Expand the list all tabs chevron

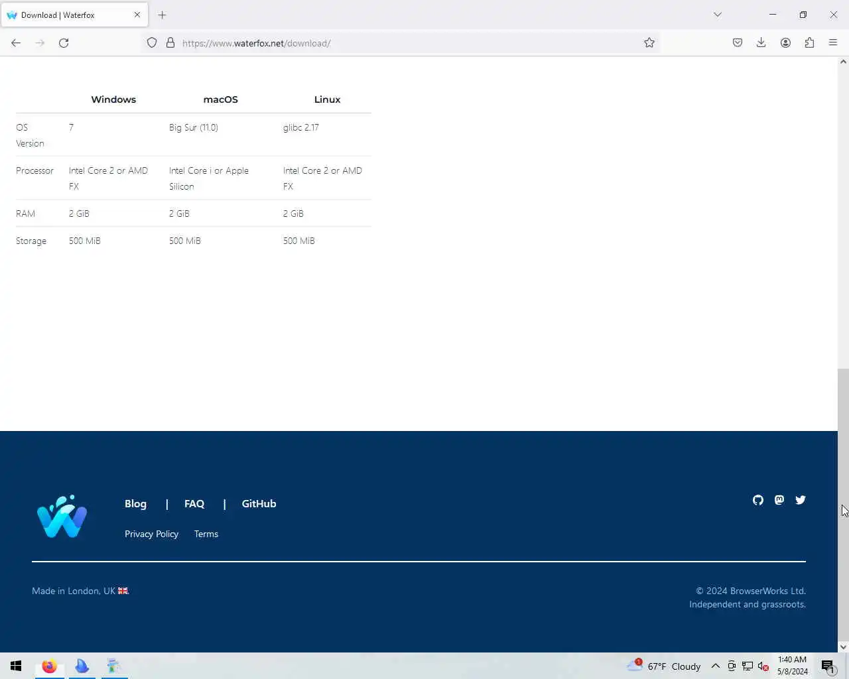[x=718, y=15]
